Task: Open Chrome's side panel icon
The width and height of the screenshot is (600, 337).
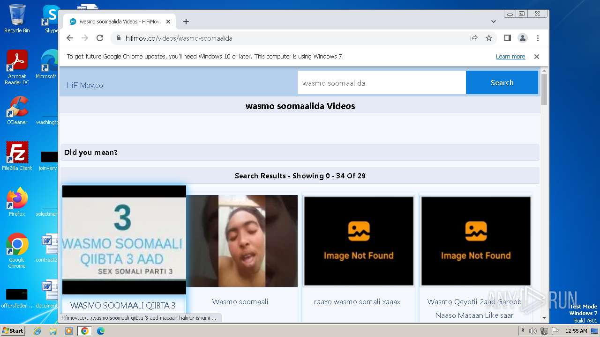Action: tap(507, 38)
